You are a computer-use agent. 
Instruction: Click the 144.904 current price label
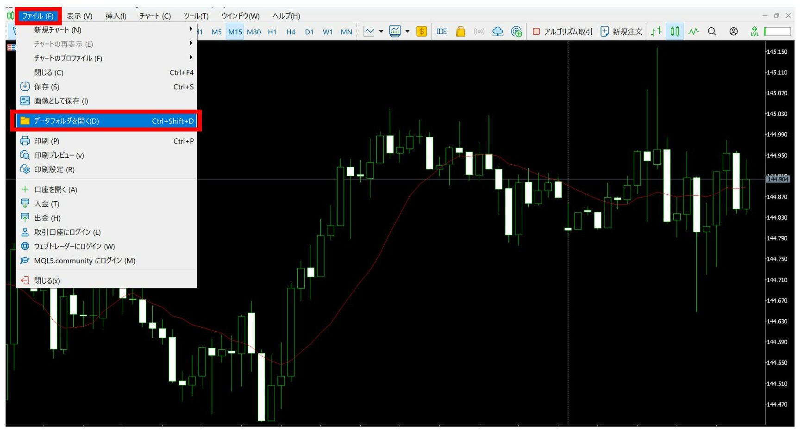click(x=777, y=179)
